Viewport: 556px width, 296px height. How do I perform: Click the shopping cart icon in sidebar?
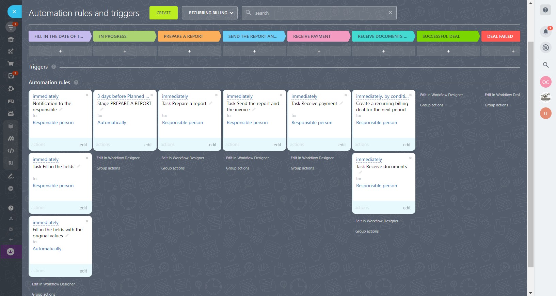coord(11,63)
